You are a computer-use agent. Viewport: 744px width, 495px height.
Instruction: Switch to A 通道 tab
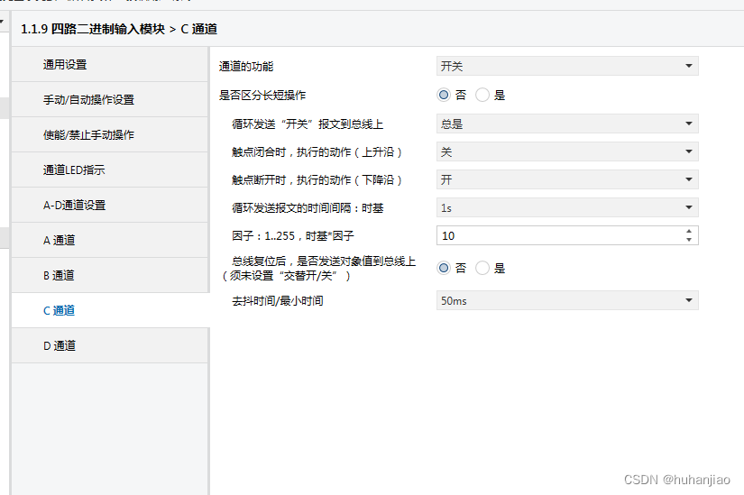tap(59, 241)
